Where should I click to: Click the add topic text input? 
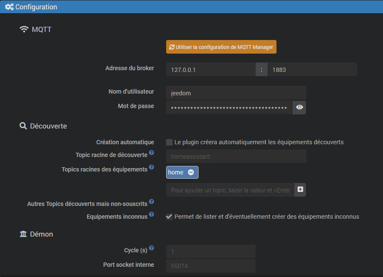pos(230,190)
